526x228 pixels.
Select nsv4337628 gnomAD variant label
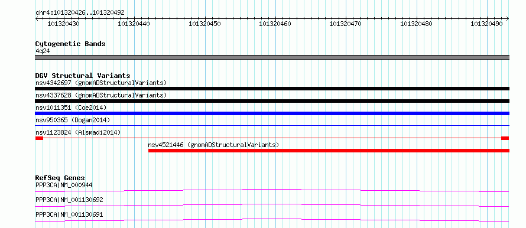(101, 95)
